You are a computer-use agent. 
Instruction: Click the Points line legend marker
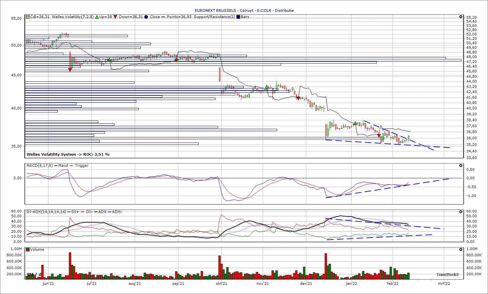click(163, 17)
